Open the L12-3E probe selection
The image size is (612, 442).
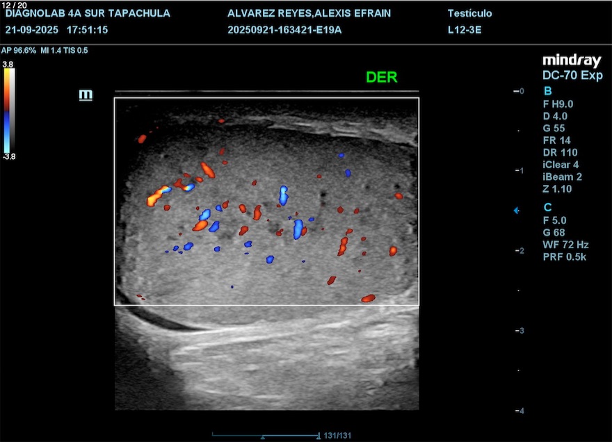click(466, 30)
